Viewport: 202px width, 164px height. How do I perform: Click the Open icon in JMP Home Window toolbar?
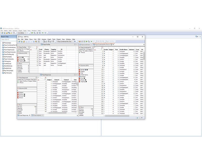(x=7, y=32)
